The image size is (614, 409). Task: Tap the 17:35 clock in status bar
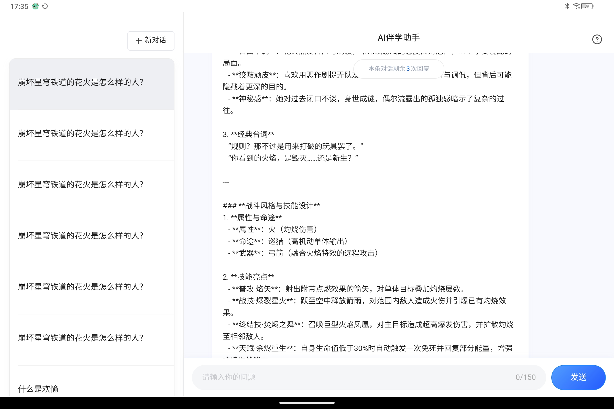[19, 7]
